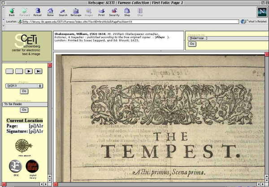Click the Images toolbar button
The image size is (269, 187).
88,12
